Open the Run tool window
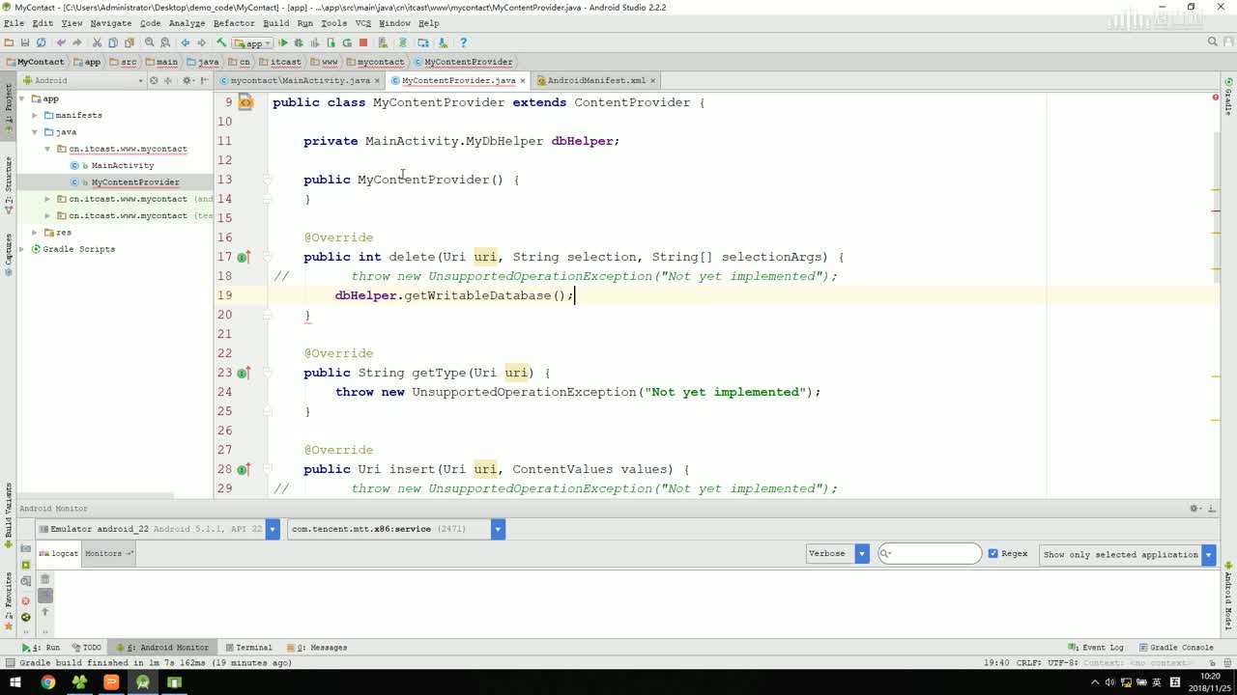Screen dimensions: 1237x695 coord(42,648)
